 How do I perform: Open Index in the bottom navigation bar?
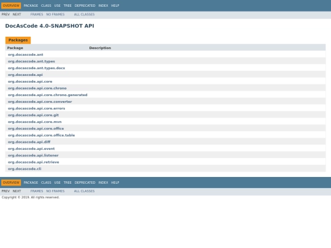103,182
